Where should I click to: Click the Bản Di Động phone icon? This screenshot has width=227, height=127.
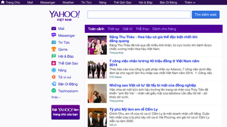click(x=54, y=84)
